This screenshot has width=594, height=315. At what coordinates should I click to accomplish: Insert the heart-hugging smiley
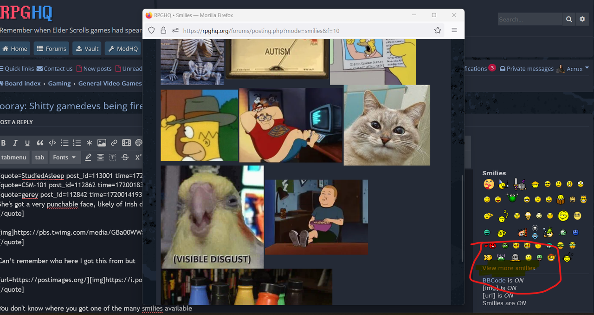[x=489, y=184]
